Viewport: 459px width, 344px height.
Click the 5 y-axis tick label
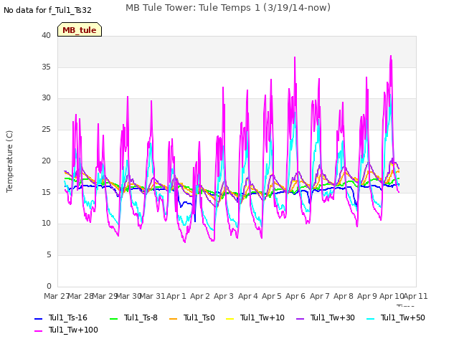click(x=49, y=255)
